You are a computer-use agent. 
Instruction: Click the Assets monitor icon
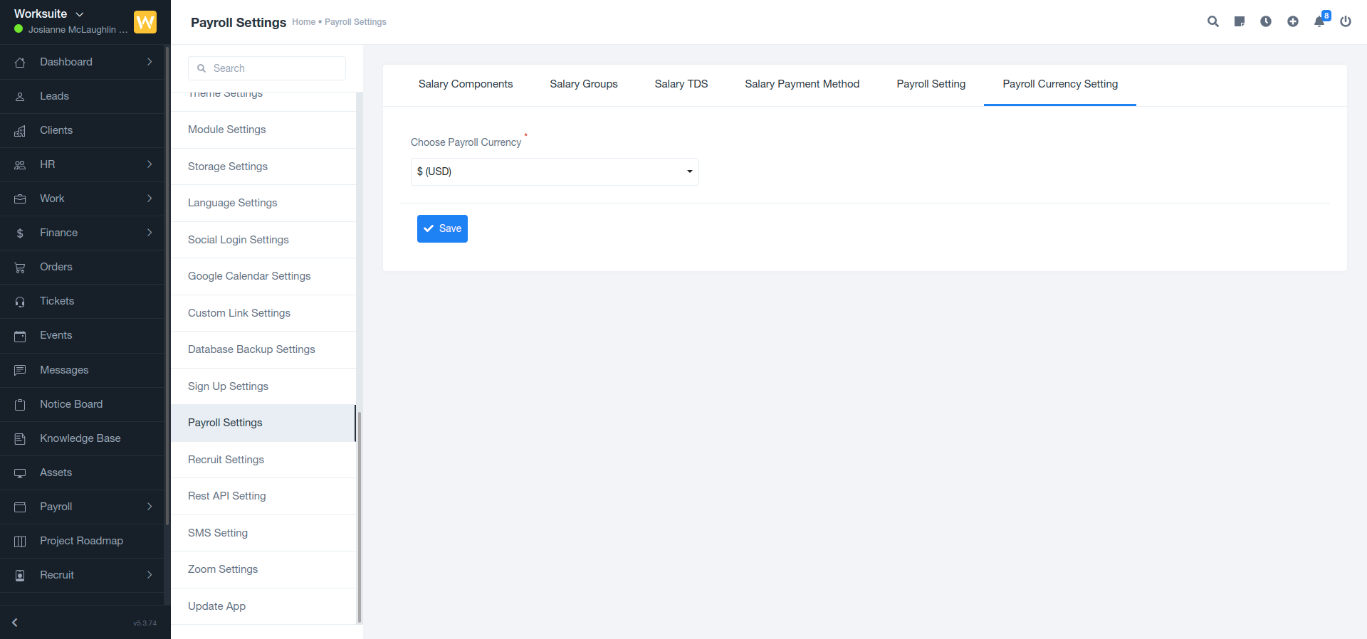[20, 472]
